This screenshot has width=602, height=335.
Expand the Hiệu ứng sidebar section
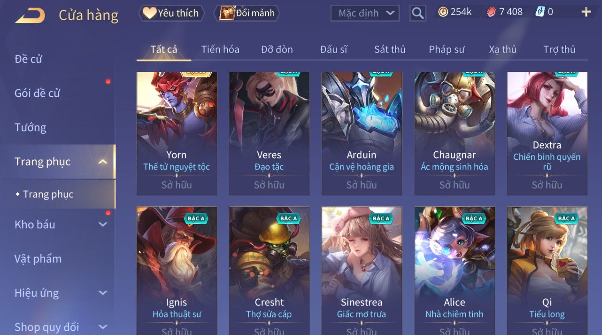point(103,293)
